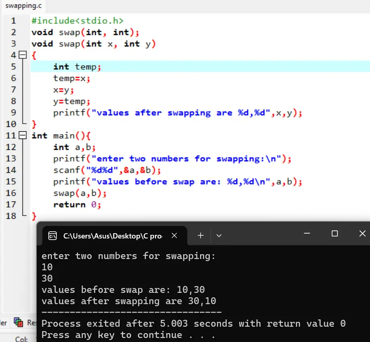Screen dimensions: 370x342
Task: Click the 'swap(a,b);' call line
Action: [x=80, y=193]
